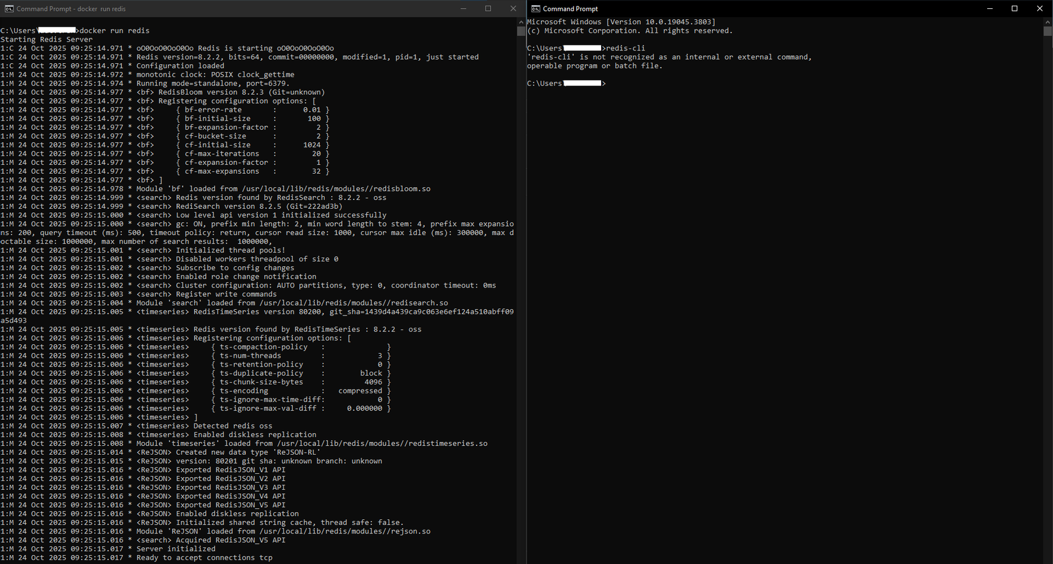Click 'Disabled workers threadpool of size 0' line
1053x564 pixels.
169,259
